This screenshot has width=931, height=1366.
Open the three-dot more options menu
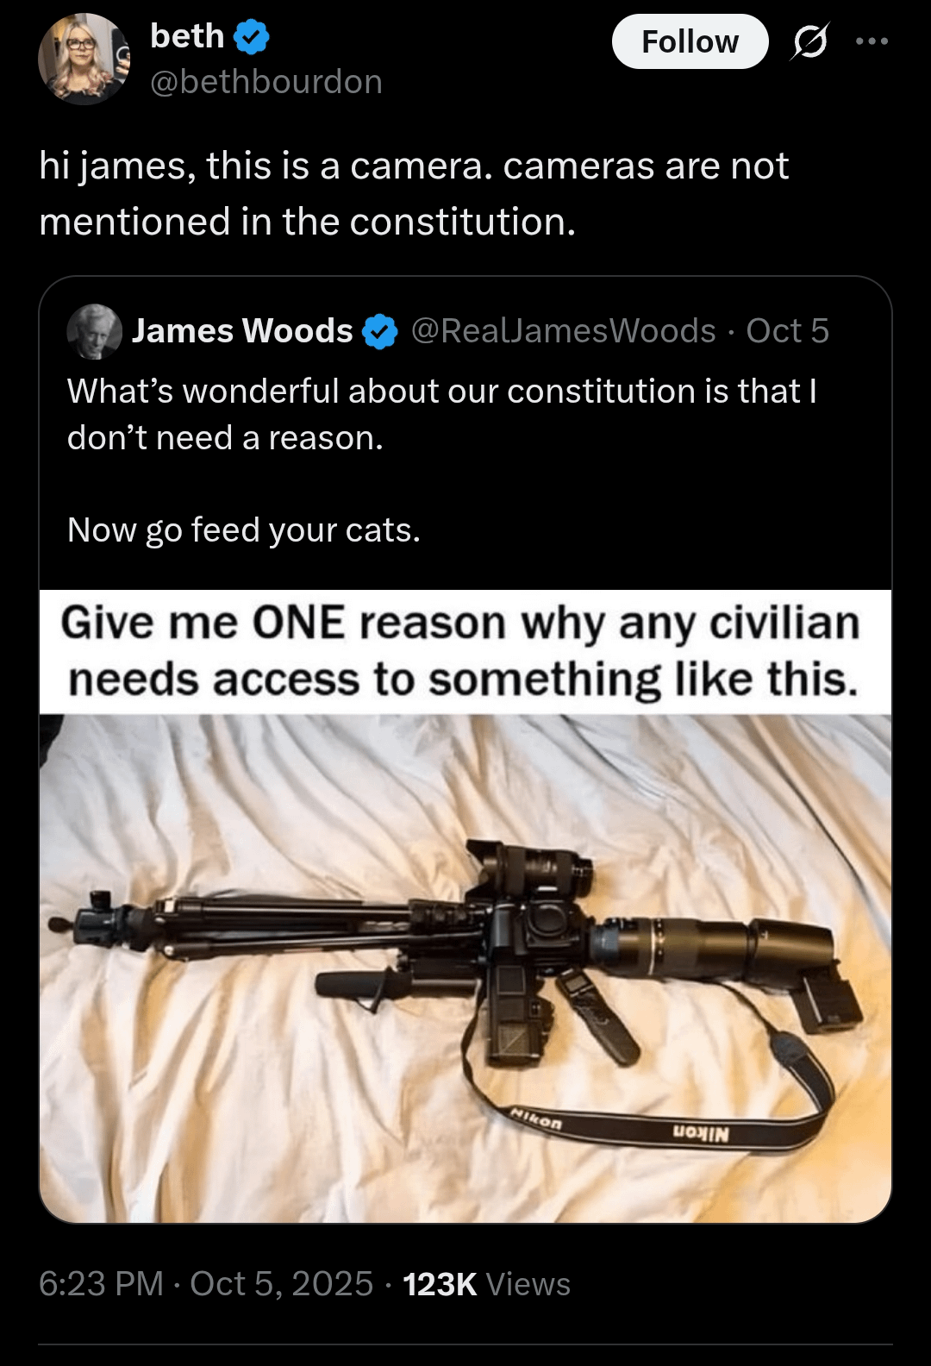click(872, 41)
